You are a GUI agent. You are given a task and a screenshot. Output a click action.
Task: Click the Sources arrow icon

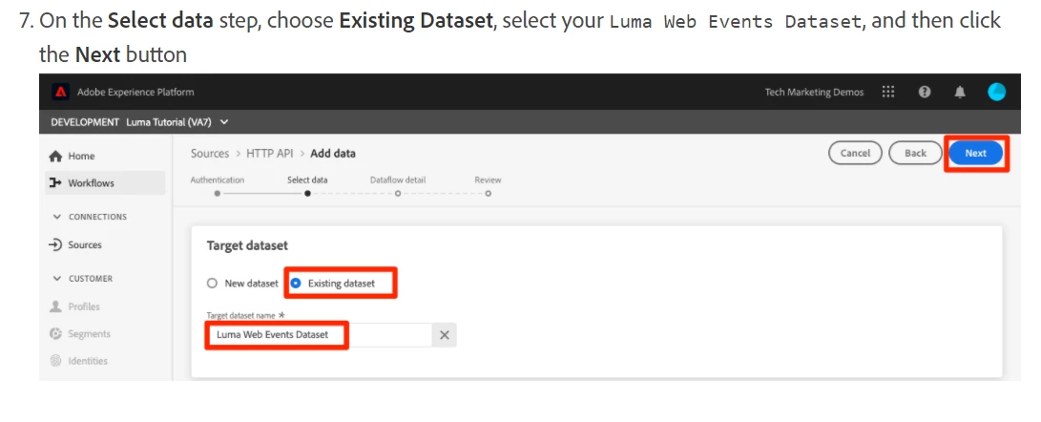click(55, 244)
